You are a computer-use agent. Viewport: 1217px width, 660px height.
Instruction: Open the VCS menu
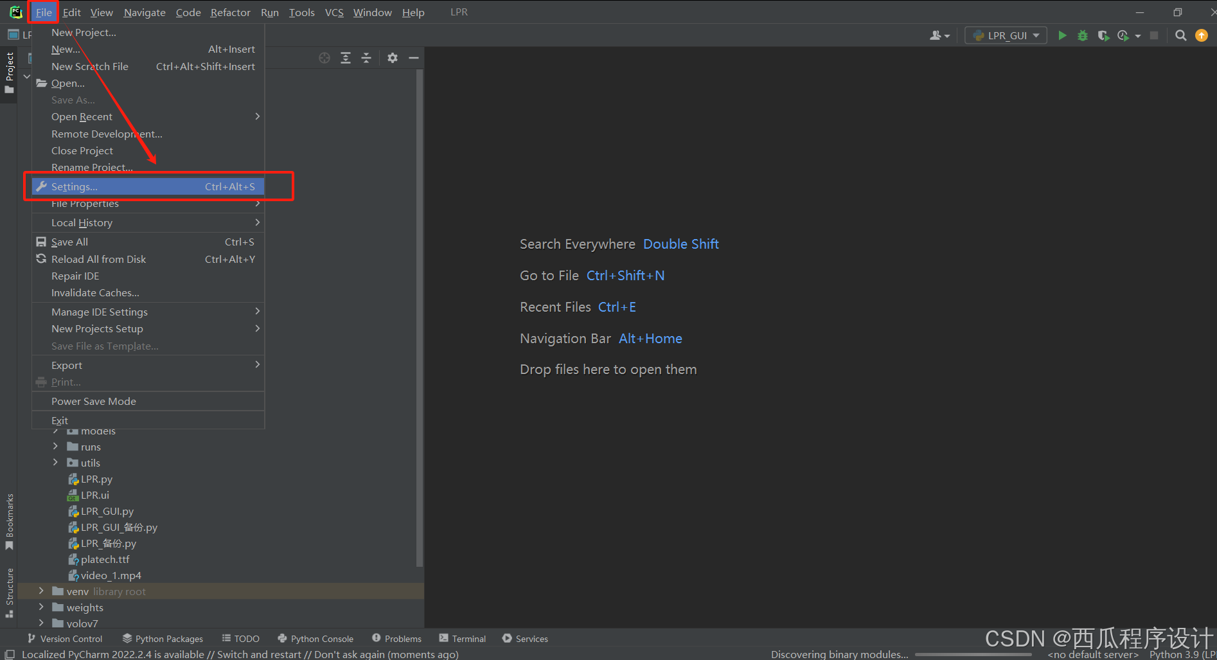(x=334, y=12)
